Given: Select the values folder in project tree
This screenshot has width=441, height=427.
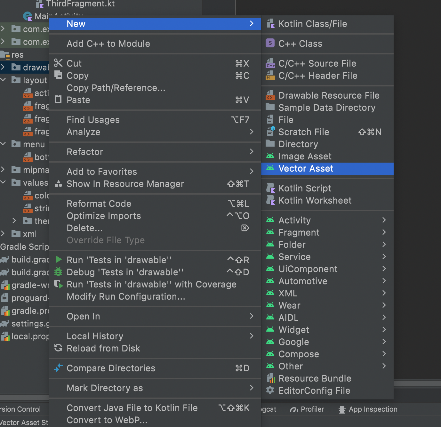Looking at the screenshot, I should point(36,182).
